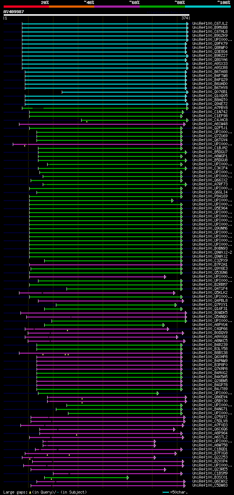Image resolution: width=234 pixels, height=495 pixels.
Task: Click the UniRef100_Q22253 label
Action: click(210, 457)
